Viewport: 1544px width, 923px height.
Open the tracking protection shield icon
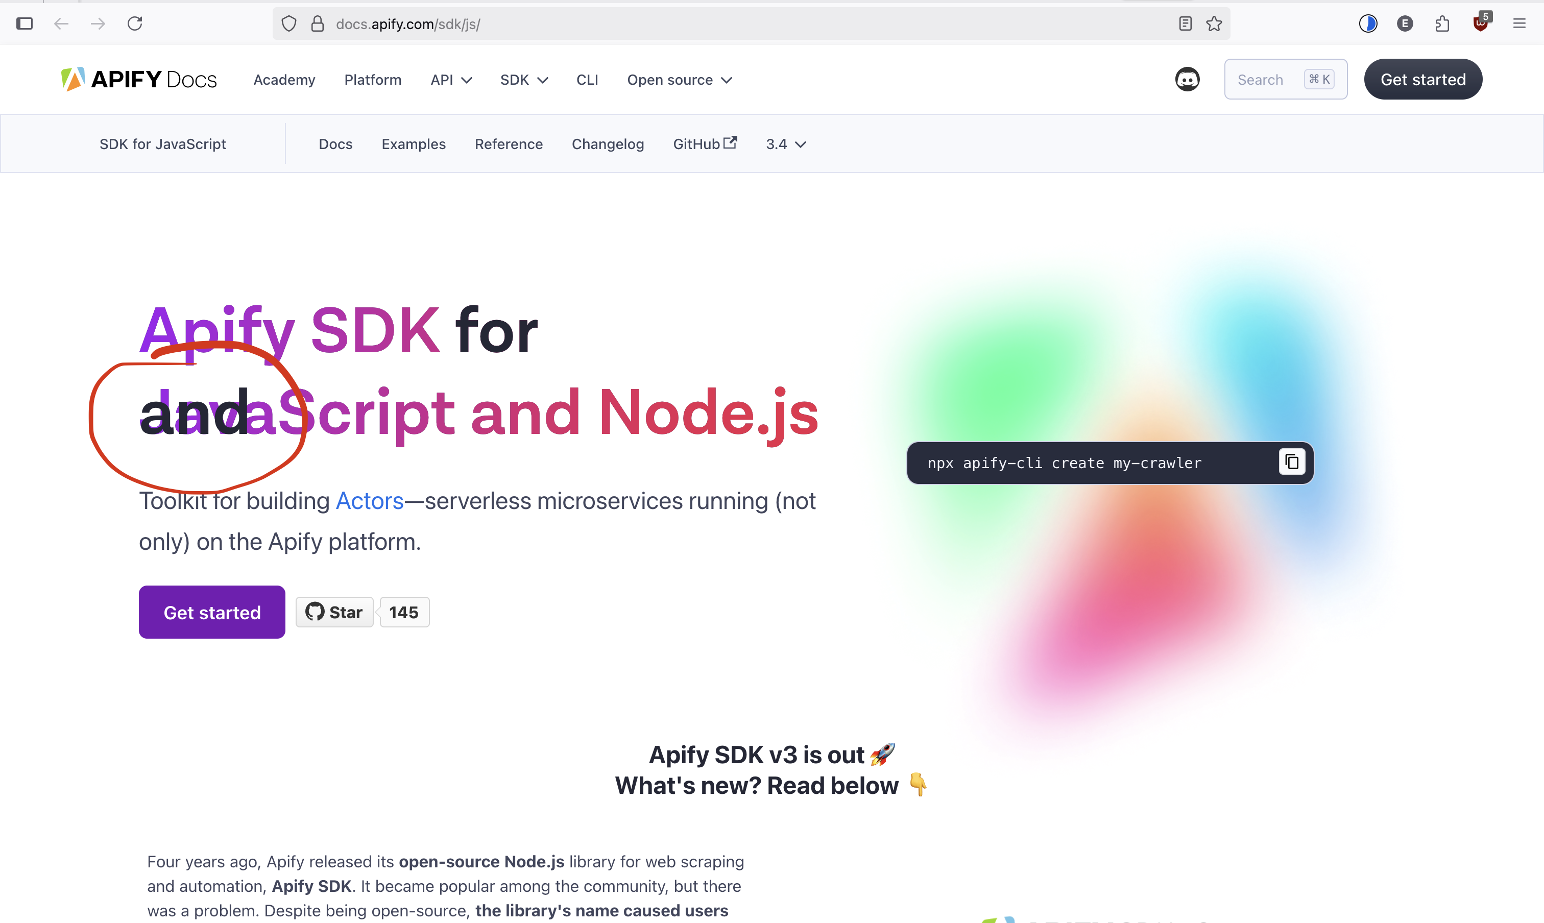[x=288, y=23]
